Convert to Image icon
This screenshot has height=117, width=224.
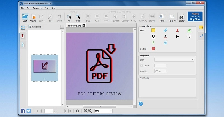coord(152,16)
